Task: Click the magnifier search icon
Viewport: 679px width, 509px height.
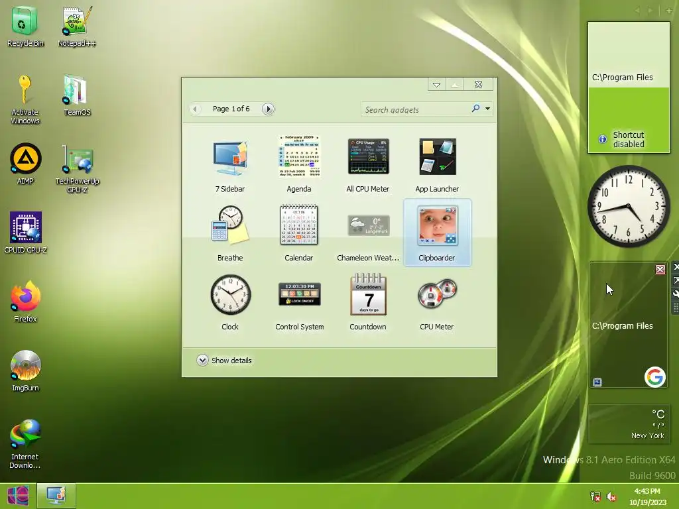Action: click(x=475, y=109)
